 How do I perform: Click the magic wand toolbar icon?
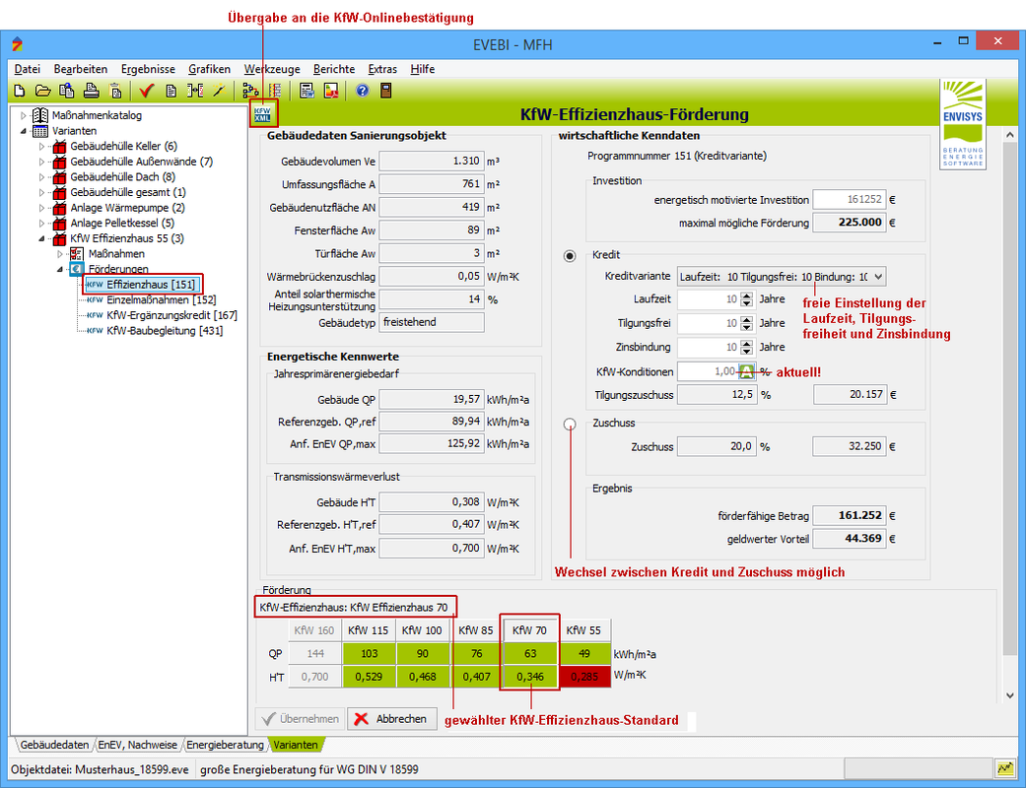(219, 91)
